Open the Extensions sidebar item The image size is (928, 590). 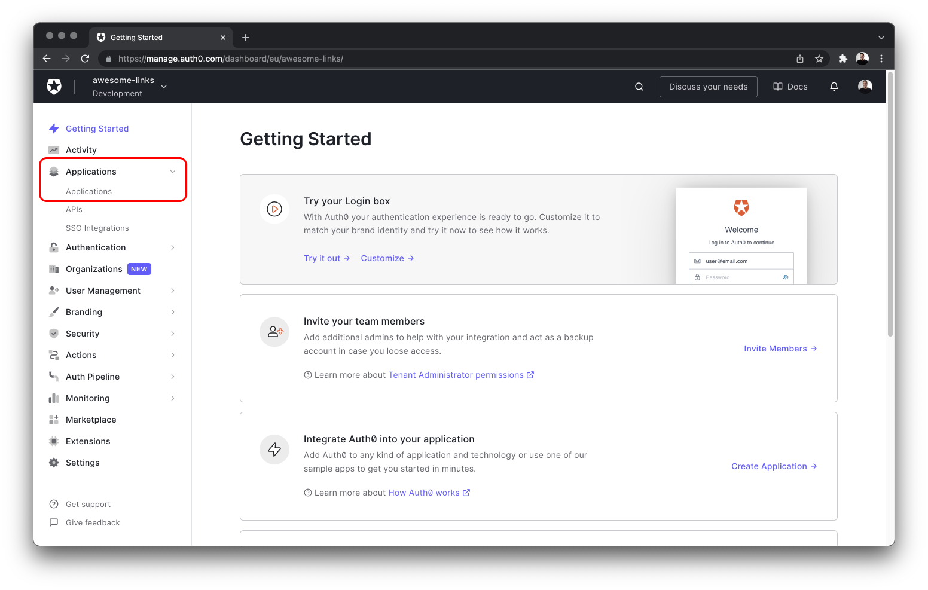click(x=87, y=441)
